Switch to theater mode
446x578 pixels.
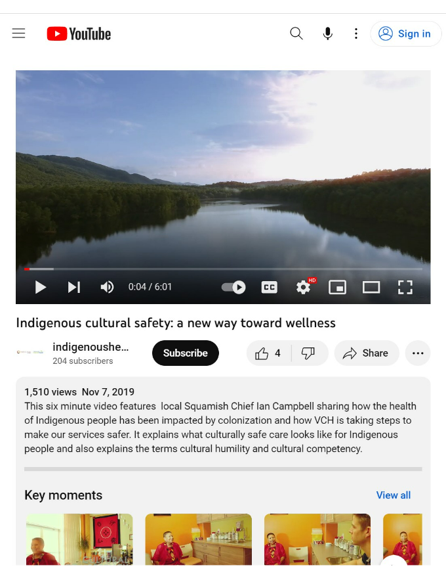point(371,287)
